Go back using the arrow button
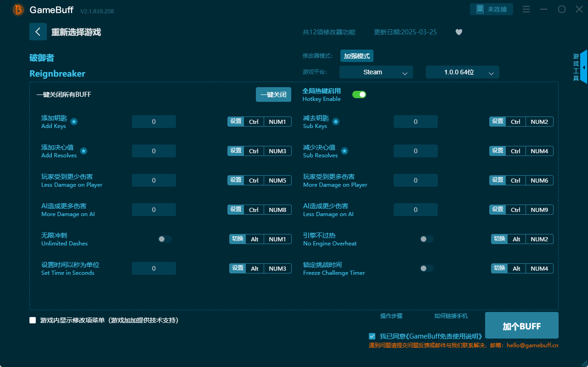Screen dimensions: 588x367 [38, 32]
